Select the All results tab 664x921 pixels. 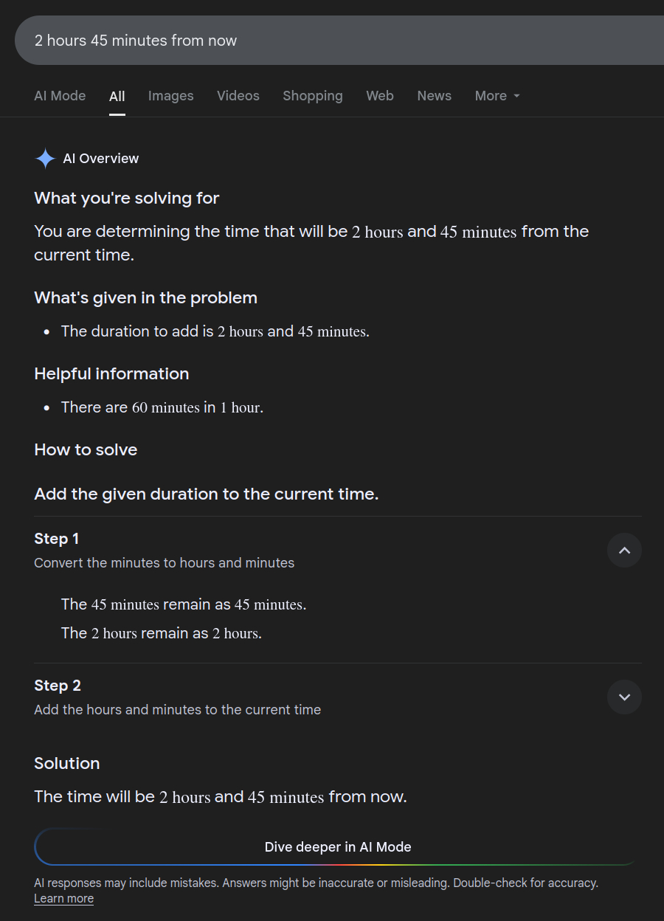coord(117,96)
